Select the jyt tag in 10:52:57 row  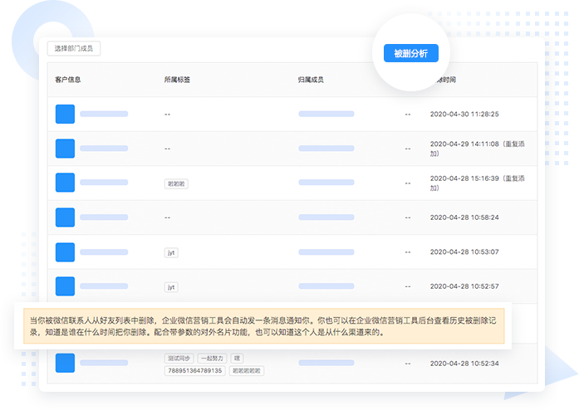(x=171, y=287)
